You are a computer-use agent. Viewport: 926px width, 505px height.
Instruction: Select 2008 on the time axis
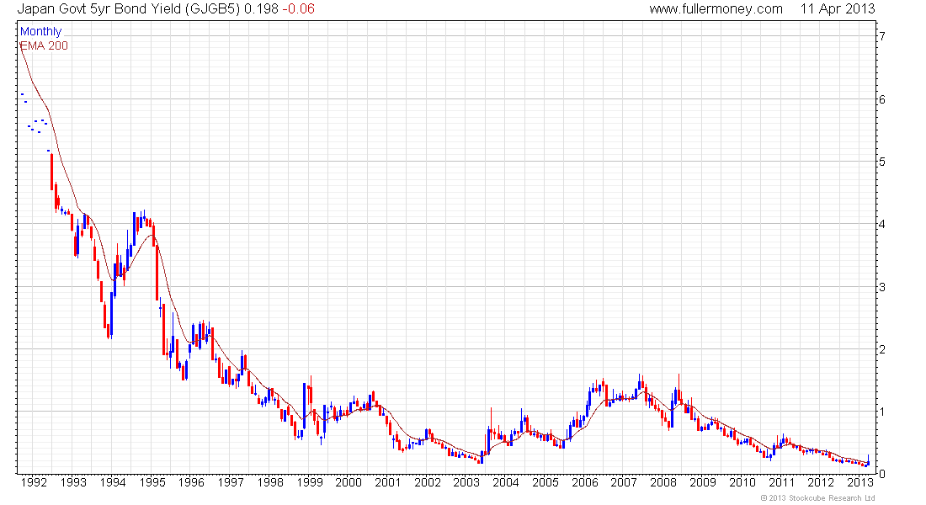663,482
